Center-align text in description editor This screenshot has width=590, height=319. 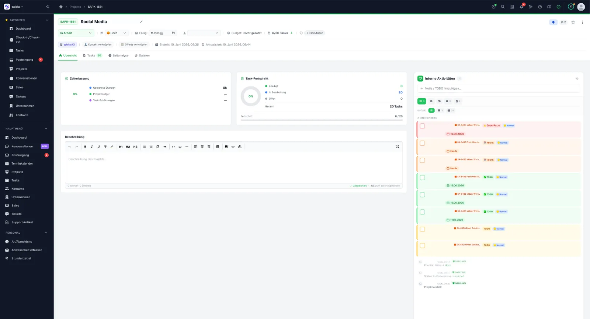coord(202,146)
